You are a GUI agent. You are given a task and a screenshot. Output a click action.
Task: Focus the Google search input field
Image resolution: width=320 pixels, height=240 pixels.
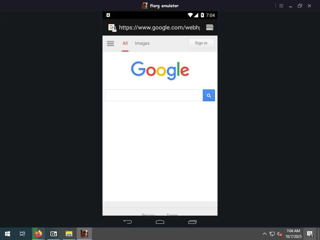coord(154,95)
